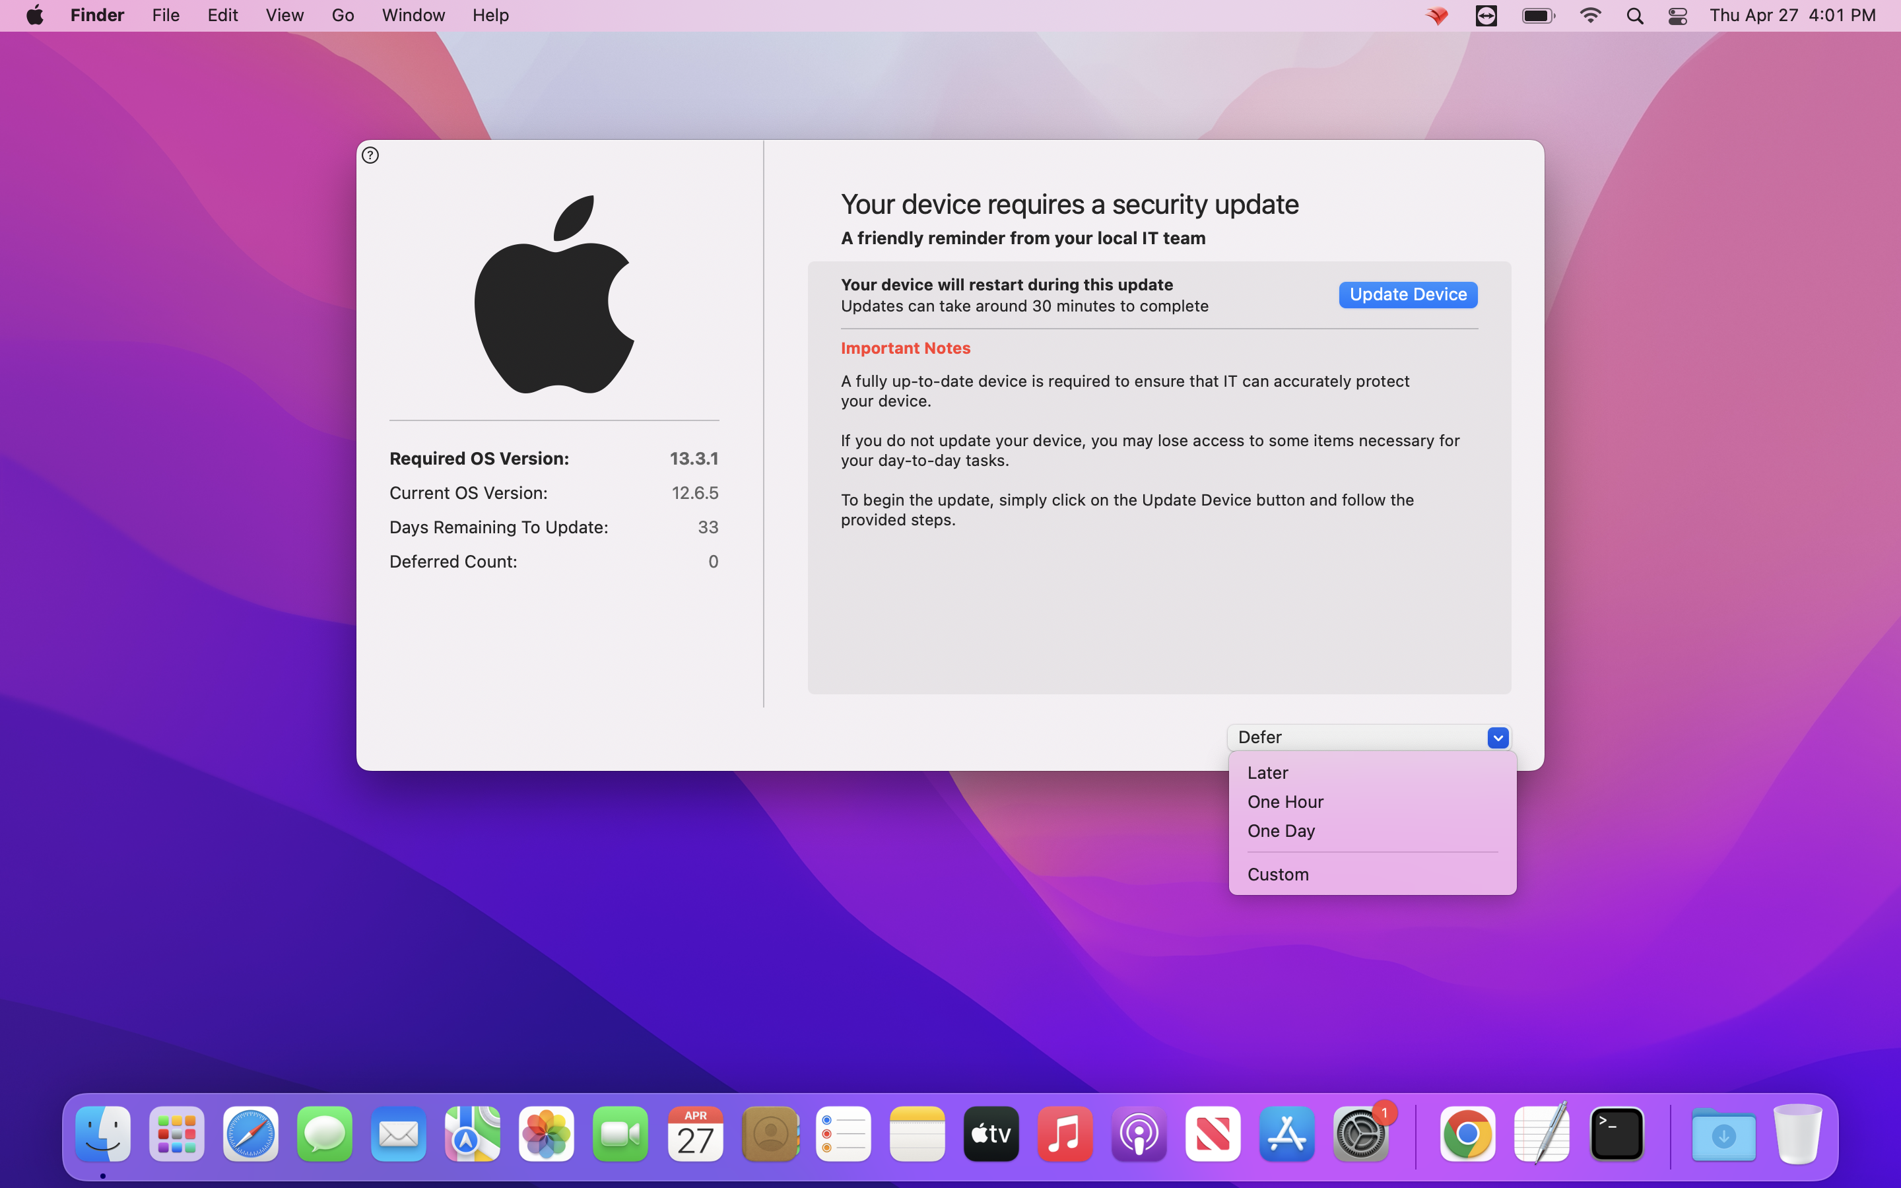Open the Finder menu

[98, 15]
